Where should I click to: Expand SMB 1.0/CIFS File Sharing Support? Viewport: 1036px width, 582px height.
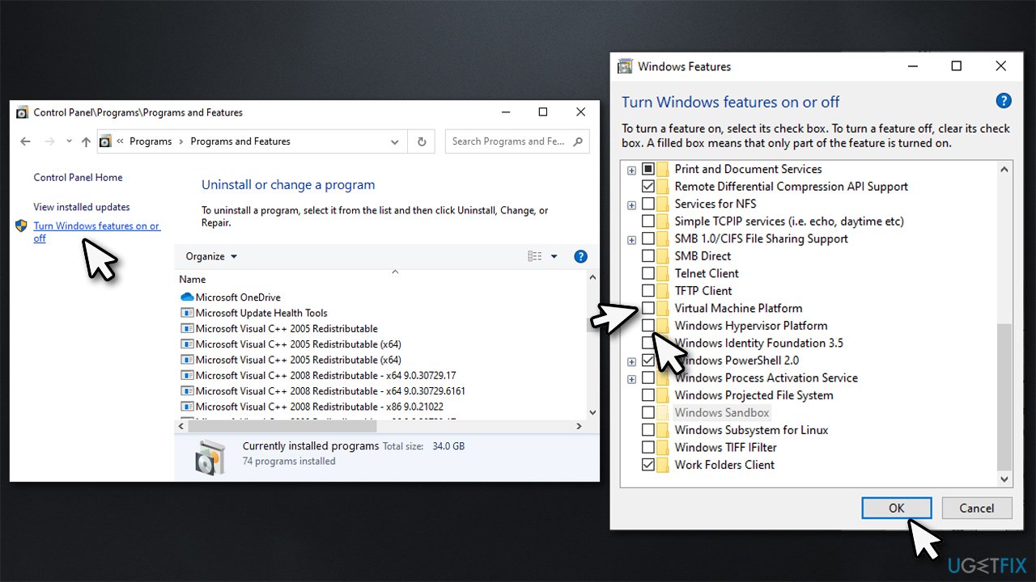(x=631, y=239)
